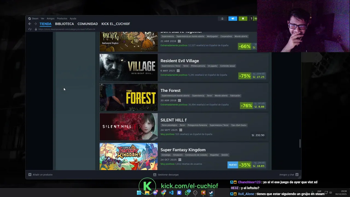The height and width of the screenshot is (197, 350).
Task: Open Roblox from the taskbar
Action: [x=179, y=193]
